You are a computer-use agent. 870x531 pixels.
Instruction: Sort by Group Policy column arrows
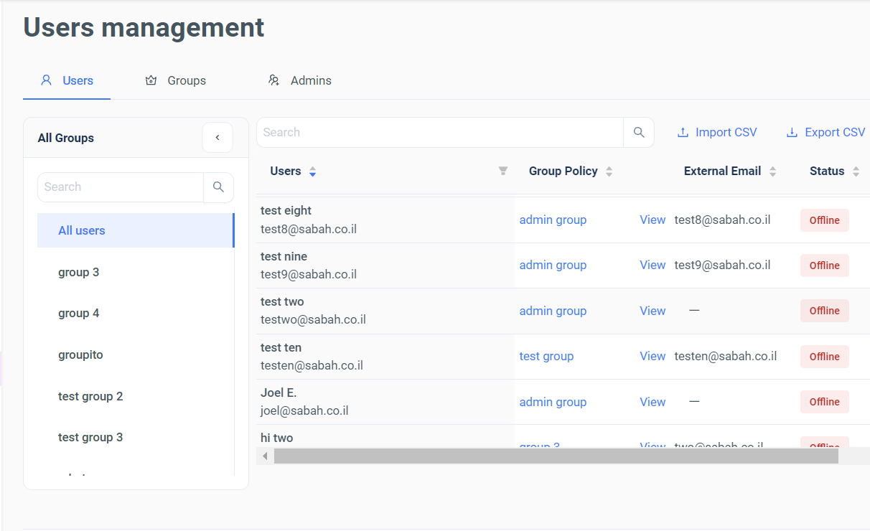609,171
